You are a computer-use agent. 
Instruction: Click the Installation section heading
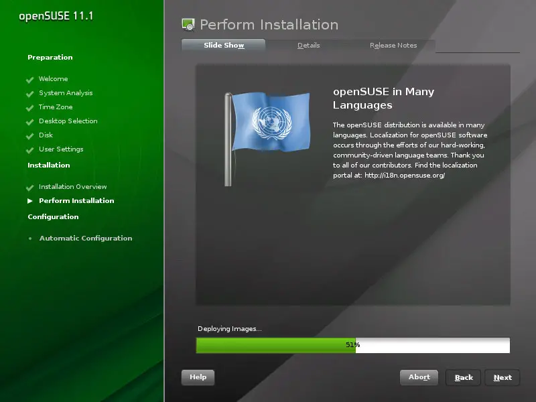pos(49,165)
